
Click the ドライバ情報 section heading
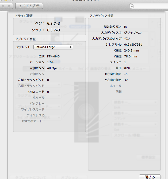(x=24, y=16)
